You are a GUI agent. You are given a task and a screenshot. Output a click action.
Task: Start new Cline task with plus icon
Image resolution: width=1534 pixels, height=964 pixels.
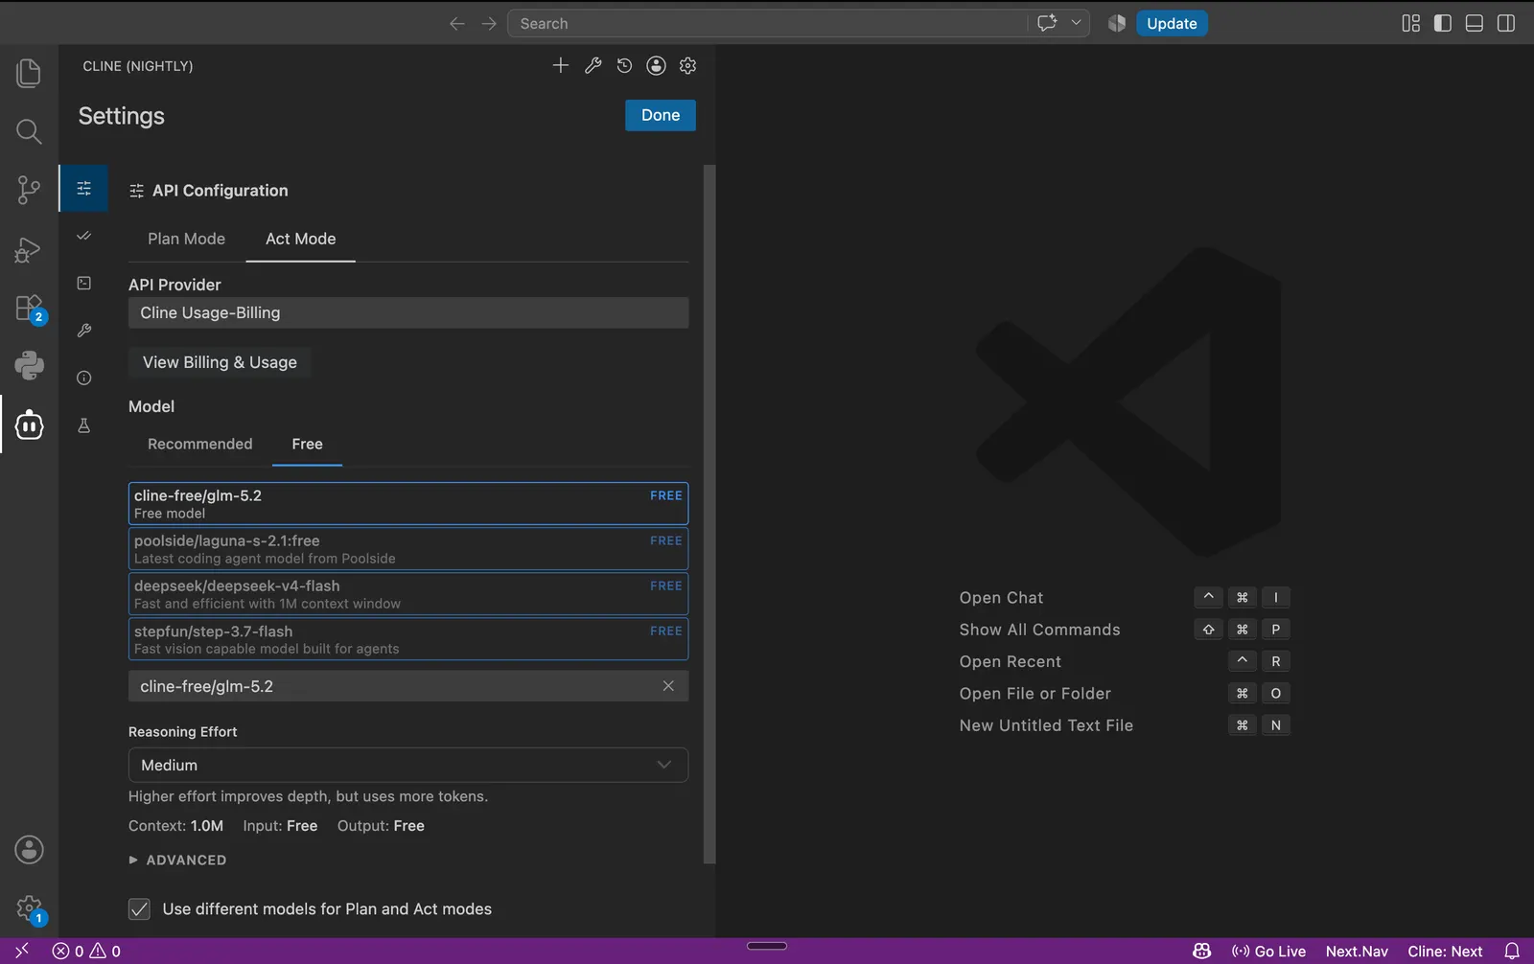pyautogui.click(x=561, y=65)
